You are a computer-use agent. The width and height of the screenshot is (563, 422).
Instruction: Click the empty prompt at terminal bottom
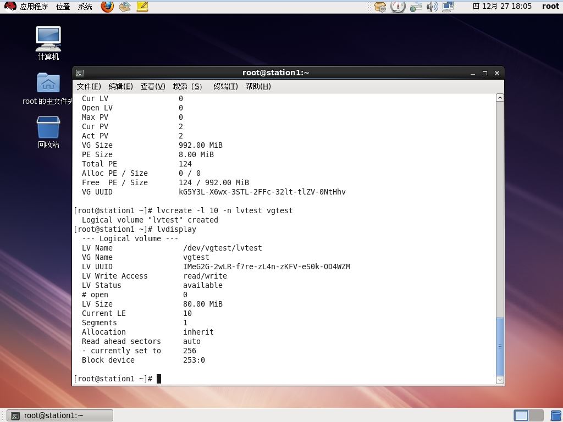click(x=118, y=379)
